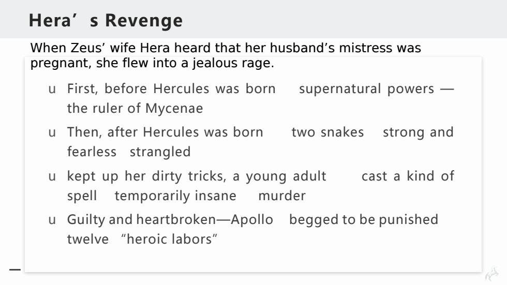The height and width of the screenshot is (285, 507).
Task: Click the words 'temporarily insane'
Action: (175, 196)
